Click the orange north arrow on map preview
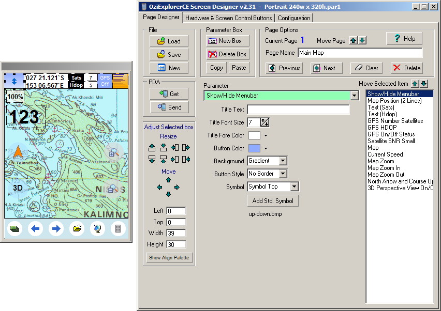Image resolution: width=441 pixels, height=311 pixels. [18, 152]
